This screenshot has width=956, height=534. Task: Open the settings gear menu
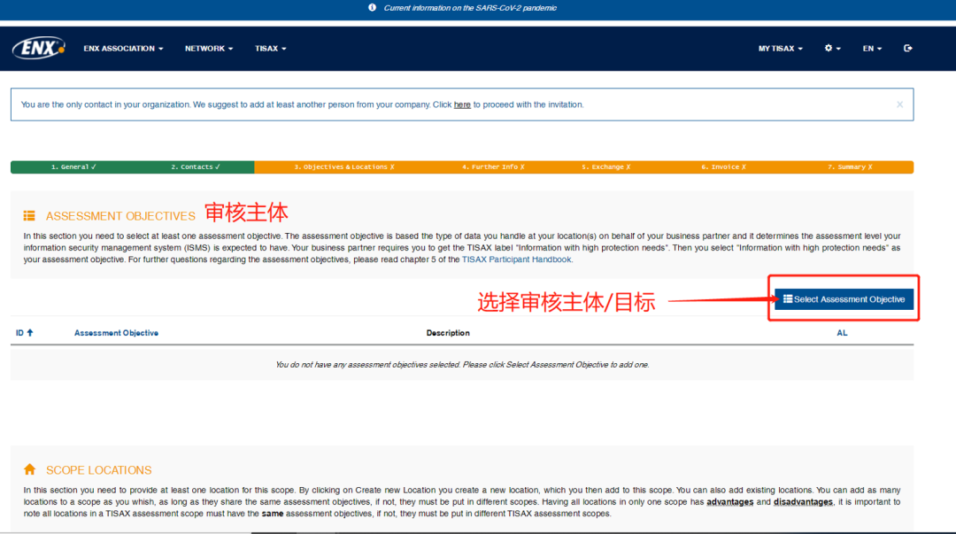(832, 48)
